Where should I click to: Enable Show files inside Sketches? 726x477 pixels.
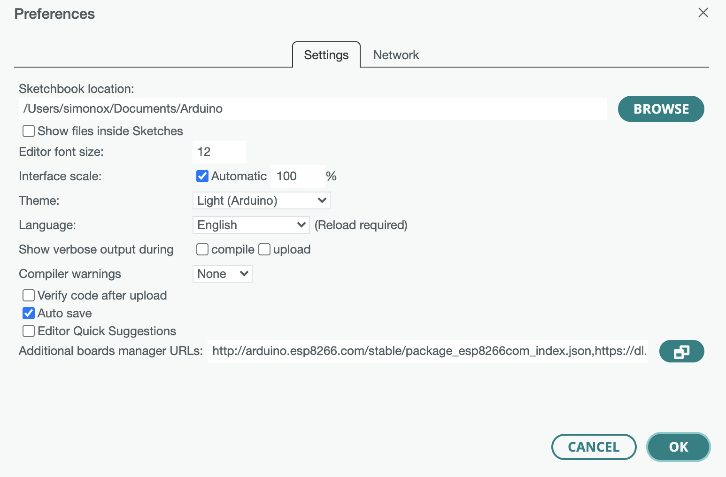(x=29, y=131)
